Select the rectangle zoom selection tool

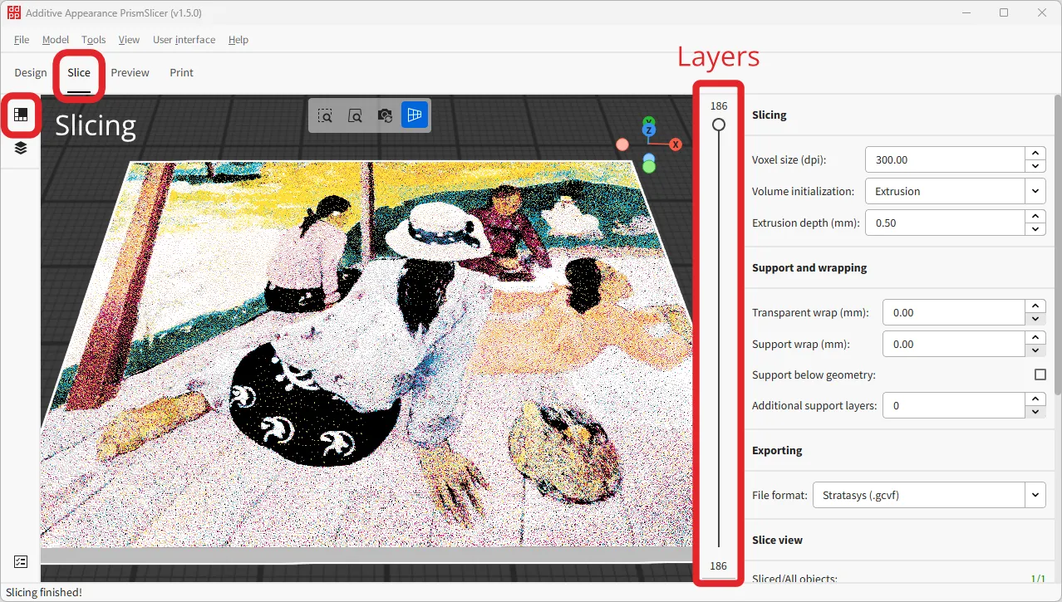pos(325,115)
